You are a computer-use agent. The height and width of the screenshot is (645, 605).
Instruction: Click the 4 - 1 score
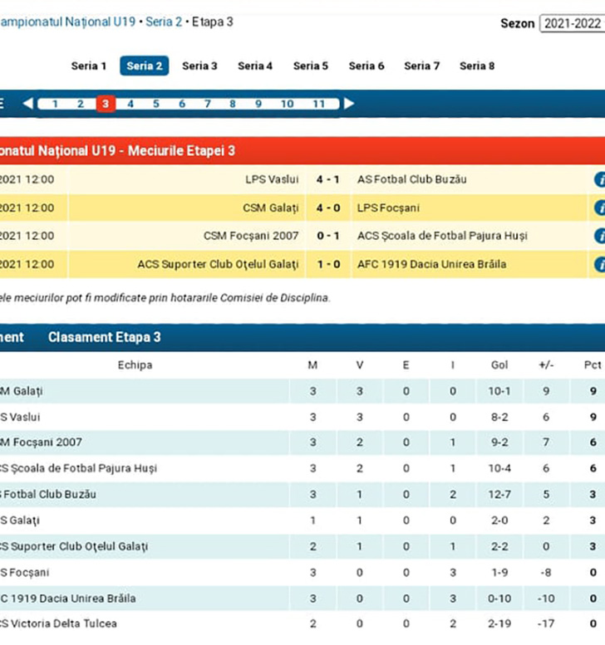pos(327,180)
